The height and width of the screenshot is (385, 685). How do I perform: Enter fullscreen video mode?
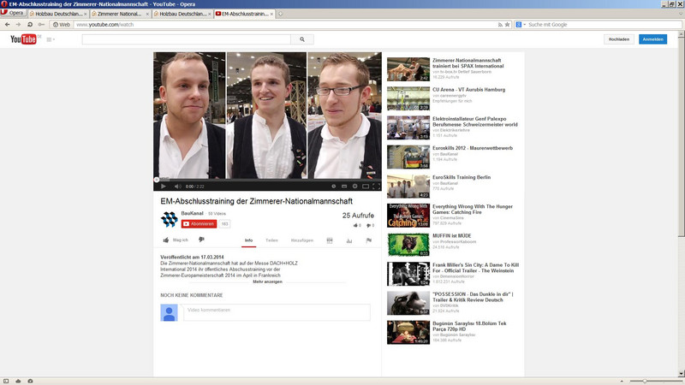click(376, 186)
